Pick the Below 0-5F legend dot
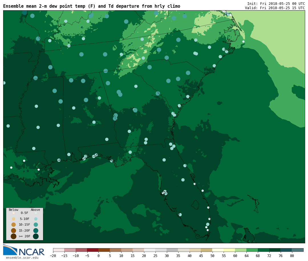Viewport: 308px width, 261px height. tap(14, 213)
